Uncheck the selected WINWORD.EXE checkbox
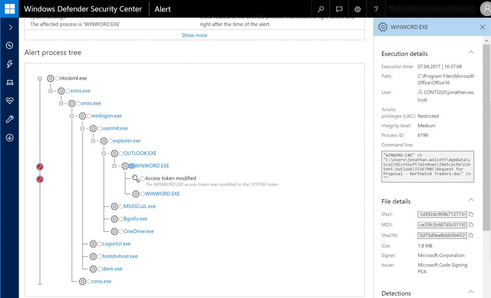The image size is (491, 298). pos(132,166)
